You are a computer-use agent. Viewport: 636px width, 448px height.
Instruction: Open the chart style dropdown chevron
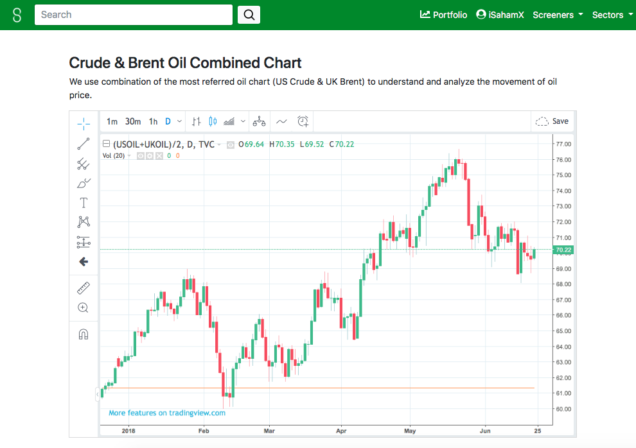coord(242,121)
